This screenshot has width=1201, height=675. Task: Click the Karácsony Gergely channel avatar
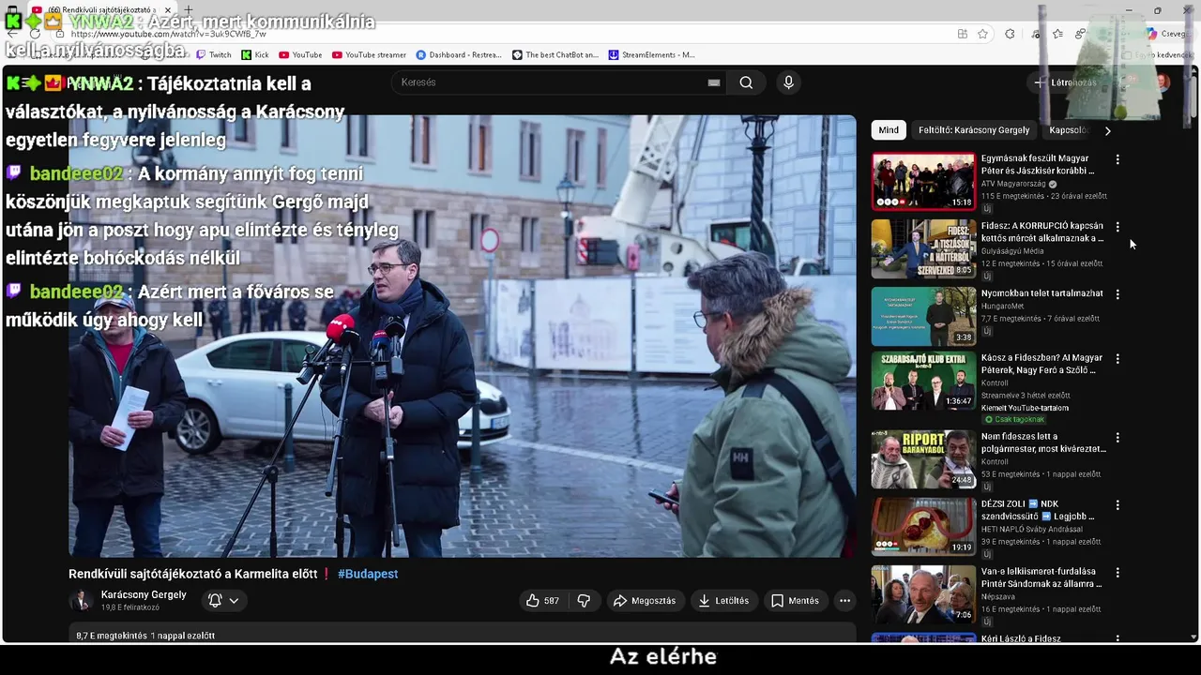(81, 600)
